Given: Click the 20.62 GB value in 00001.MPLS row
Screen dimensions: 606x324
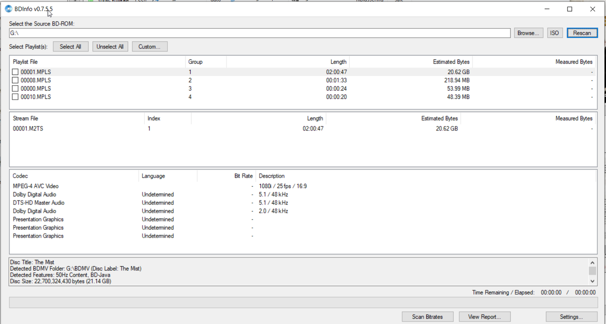Looking at the screenshot, I should pos(458,72).
